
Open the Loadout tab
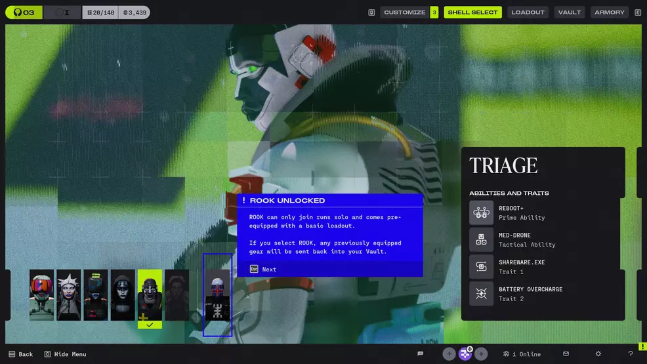(x=528, y=12)
